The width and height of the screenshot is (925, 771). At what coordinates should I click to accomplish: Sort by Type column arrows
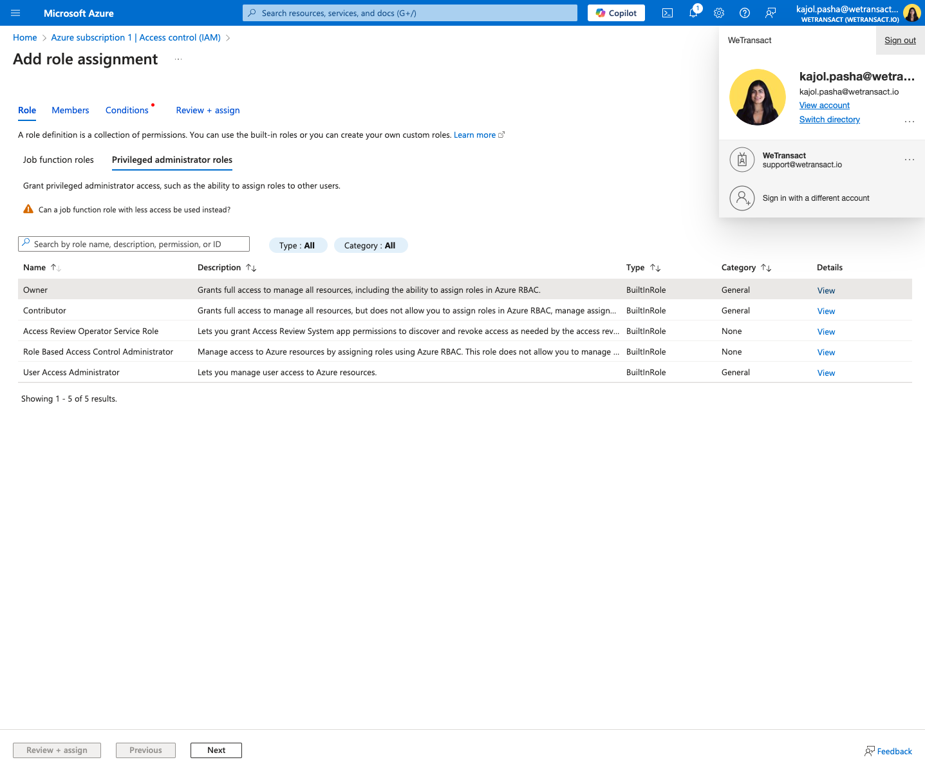655,268
